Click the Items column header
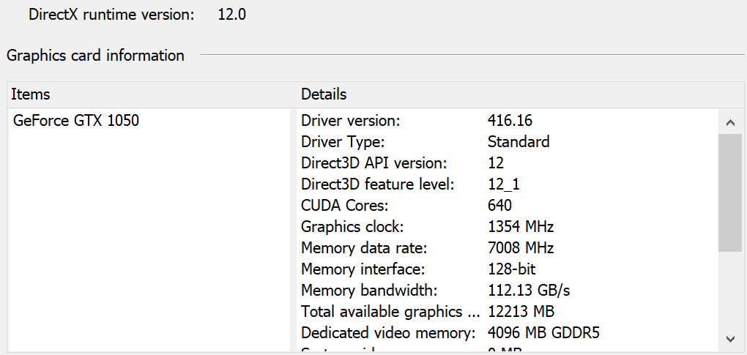This screenshot has height=355, width=747. tap(31, 94)
